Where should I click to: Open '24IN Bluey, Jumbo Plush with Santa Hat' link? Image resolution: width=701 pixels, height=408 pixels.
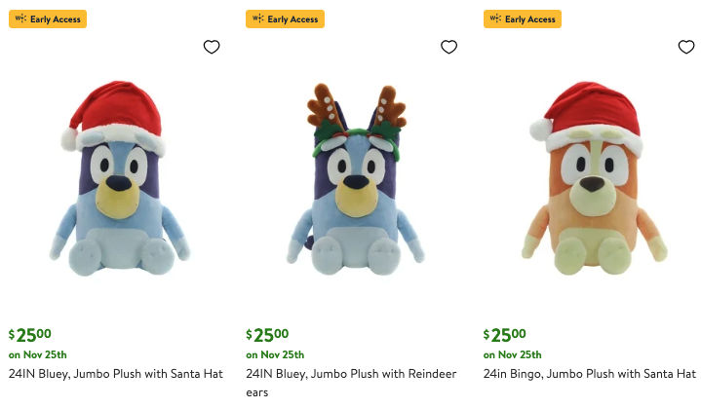pyautogui.click(x=116, y=373)
